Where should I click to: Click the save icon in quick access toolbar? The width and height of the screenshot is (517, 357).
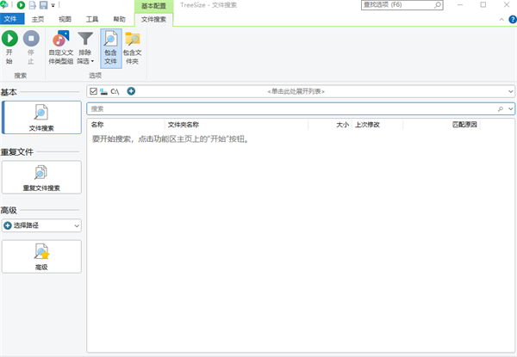[43, 5]
